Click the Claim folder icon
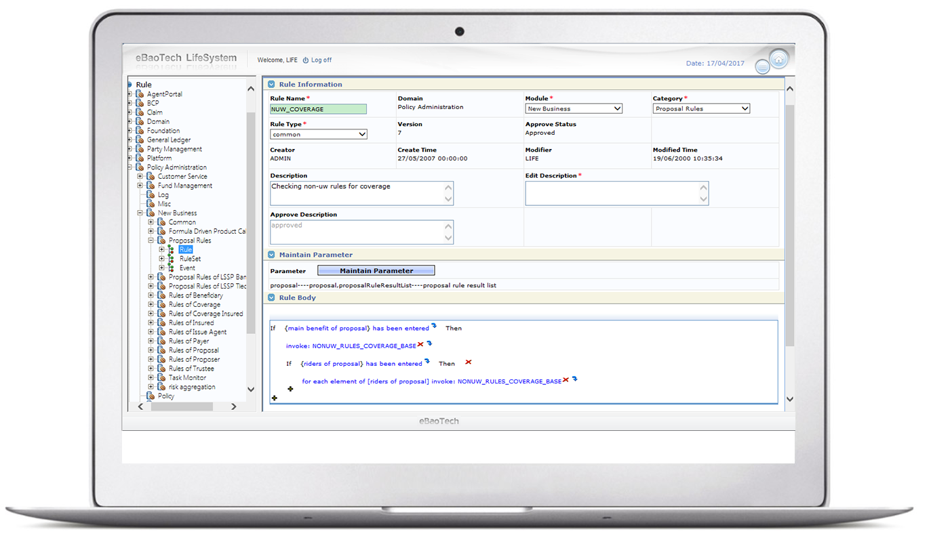 click(140, 112)
